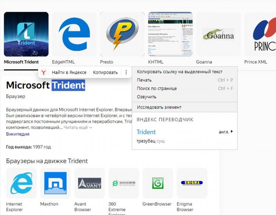Image resolution: width=276 pixels, height=215 pixels.
Task: Click the 'EdgeHTML' caption
Action: [63, 62]
